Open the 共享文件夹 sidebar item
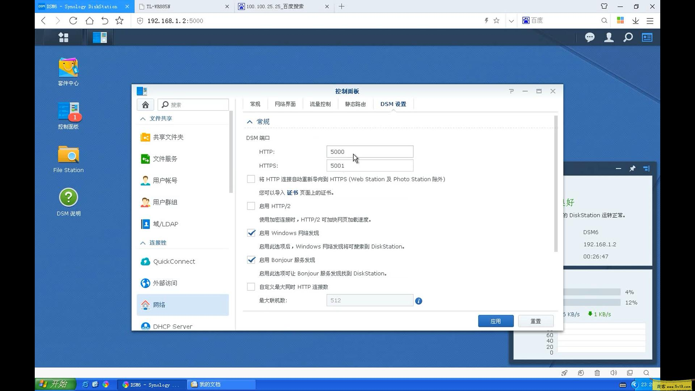This screenshot has height=391, width=695. 168,137
